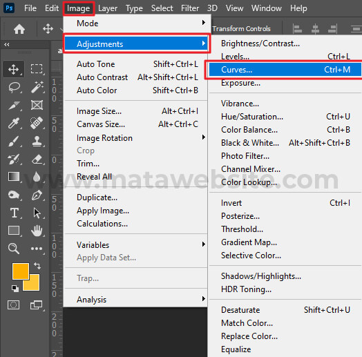Open the Edit Toolbar three-dots icon
Screen dimensions: 362x357
tap(37, 249)
